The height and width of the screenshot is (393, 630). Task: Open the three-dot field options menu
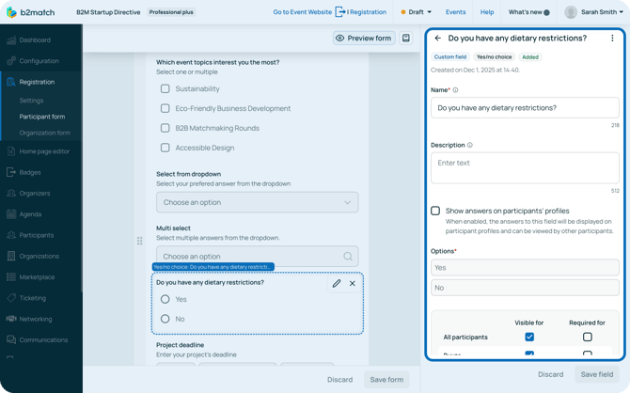pos(612,39)
